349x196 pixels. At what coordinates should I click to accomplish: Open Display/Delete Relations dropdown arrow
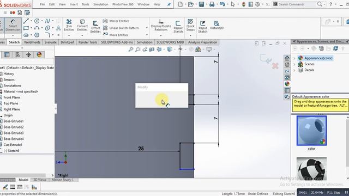pyautogui.click(x=161, y=35)
